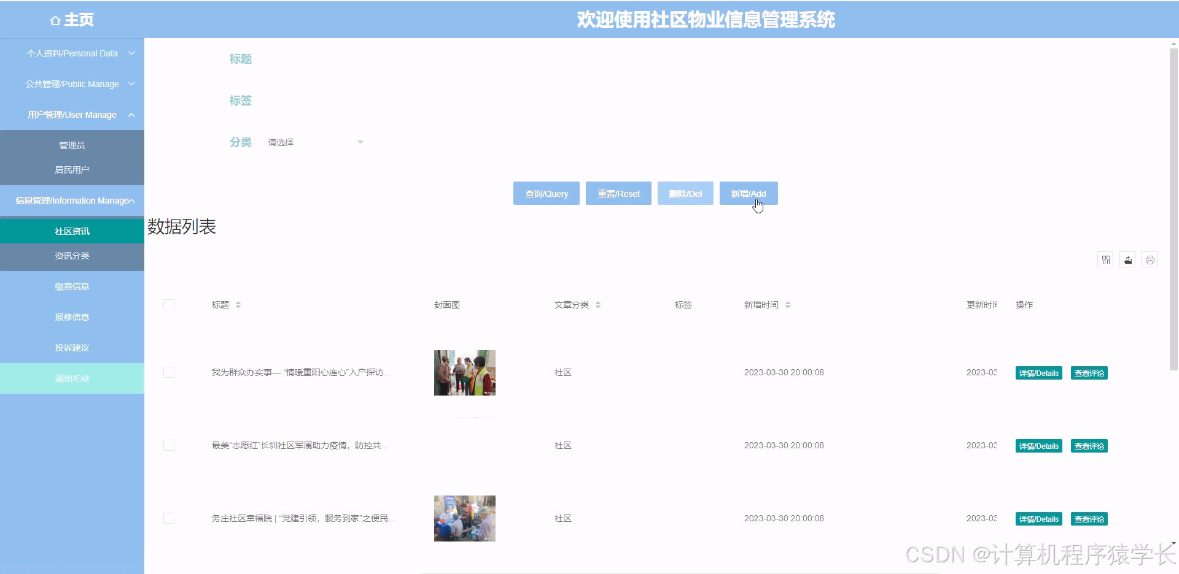
Task: Select 资讯分类 in sidebar
Action: point(72,256)
